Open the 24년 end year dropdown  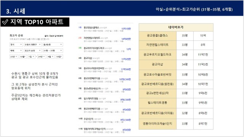tap(42, 57)
